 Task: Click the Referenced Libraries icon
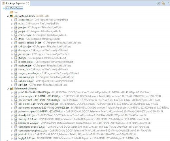(x=12, y=89)
